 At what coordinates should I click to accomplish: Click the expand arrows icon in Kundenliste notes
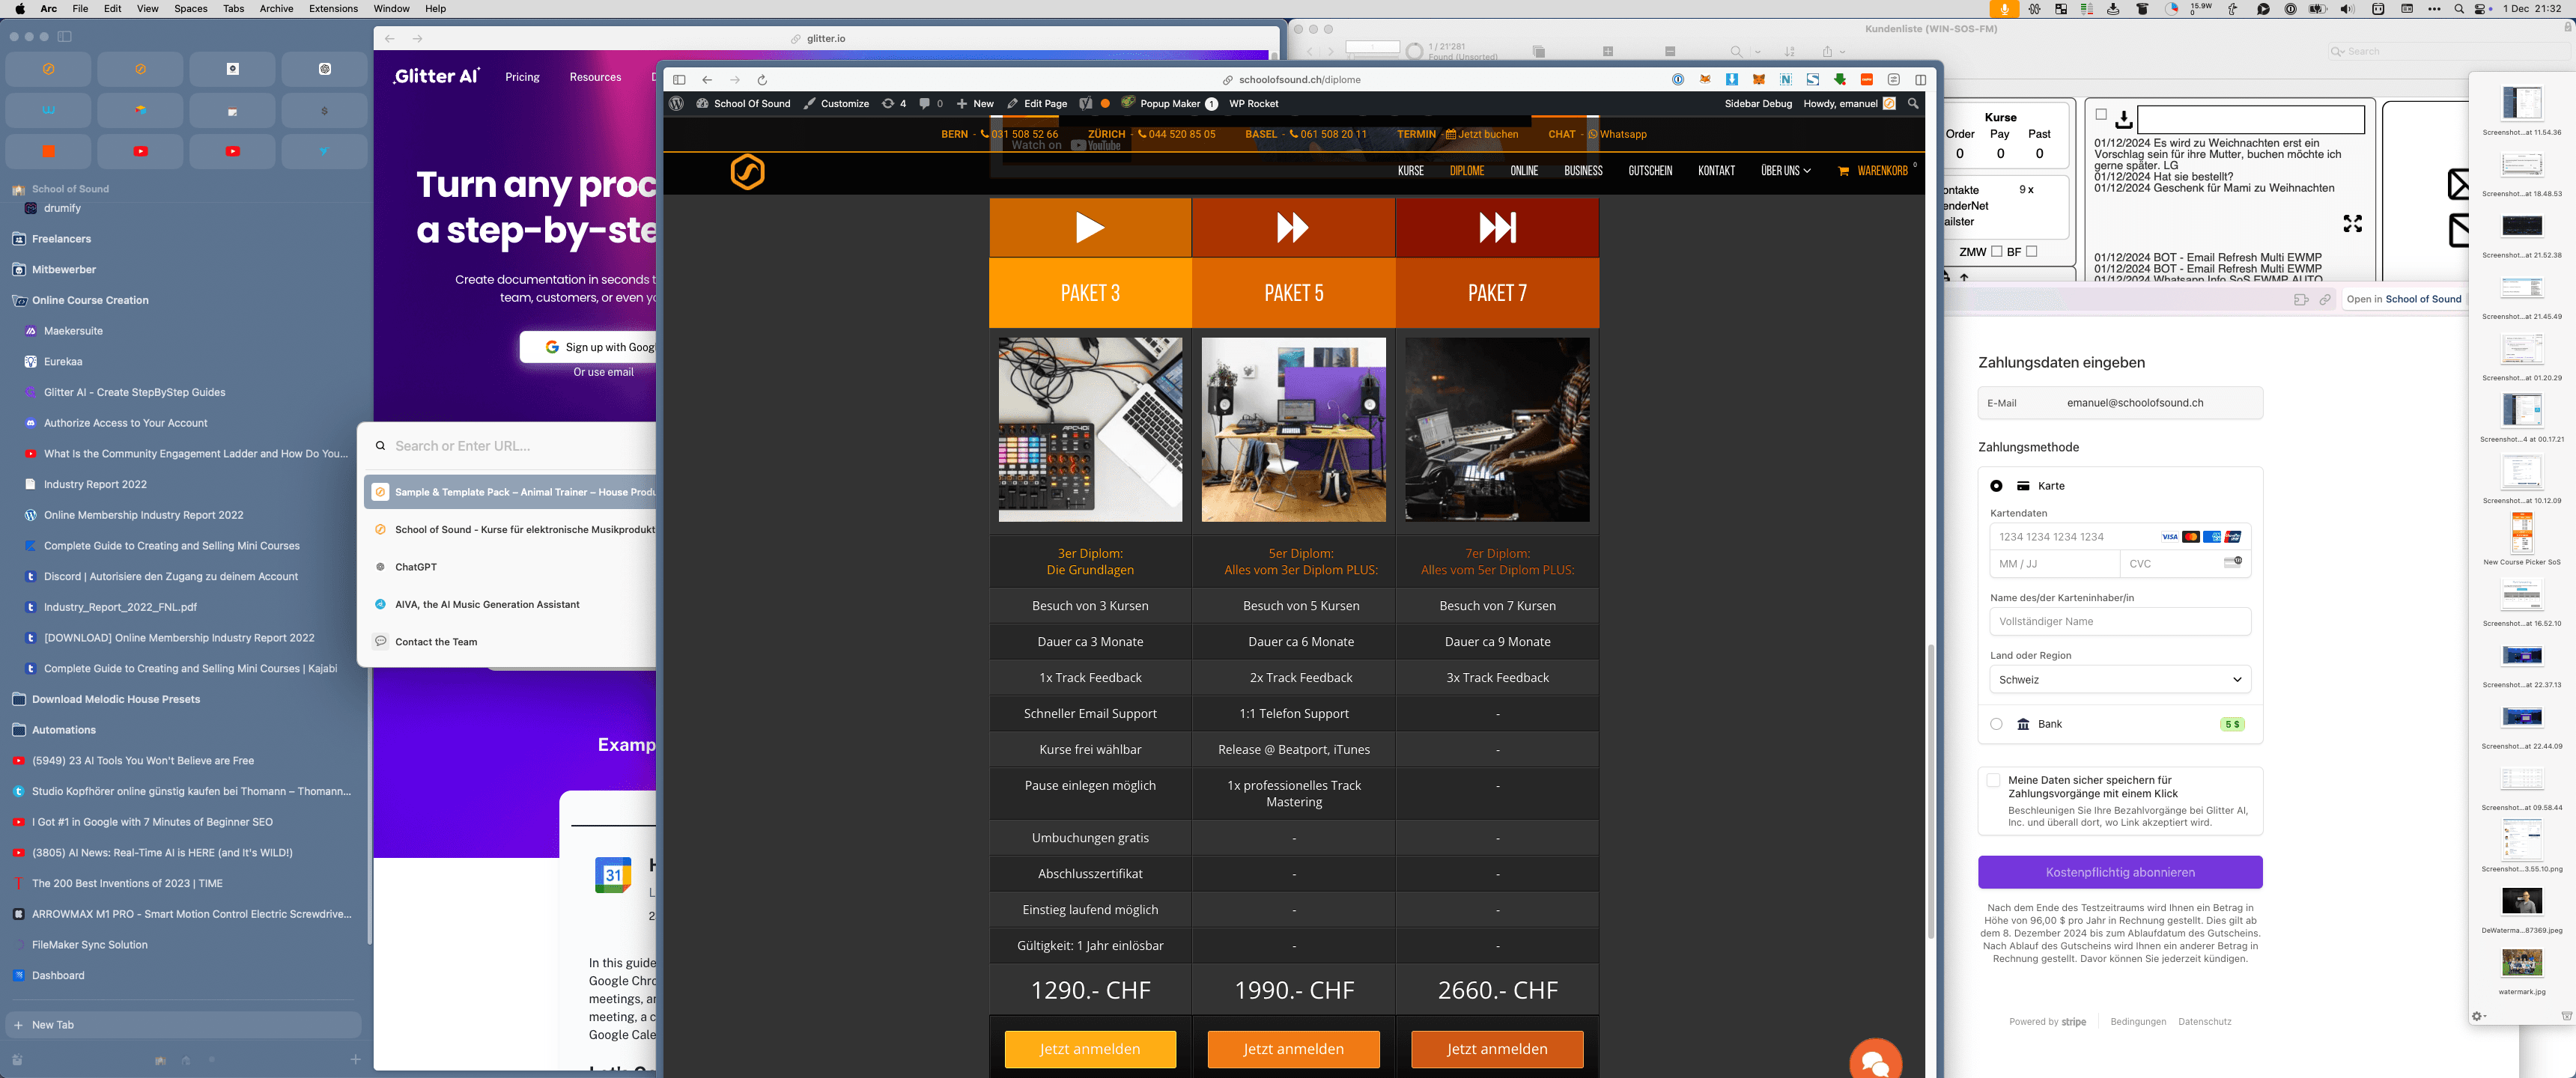point(2353,224)
